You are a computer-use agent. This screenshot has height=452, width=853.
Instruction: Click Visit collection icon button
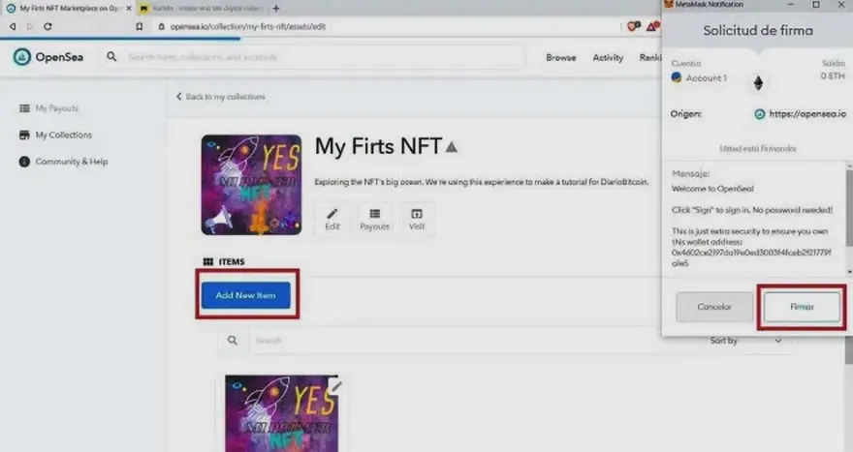pos(417,219)
